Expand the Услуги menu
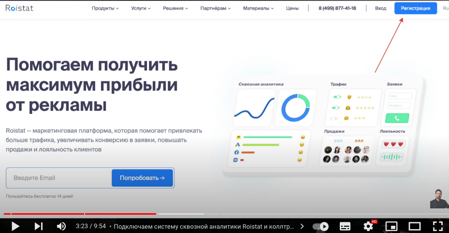This screenshot has width=449, height=233. (141, 8)
